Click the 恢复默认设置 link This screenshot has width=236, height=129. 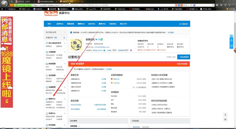point(171,57)
